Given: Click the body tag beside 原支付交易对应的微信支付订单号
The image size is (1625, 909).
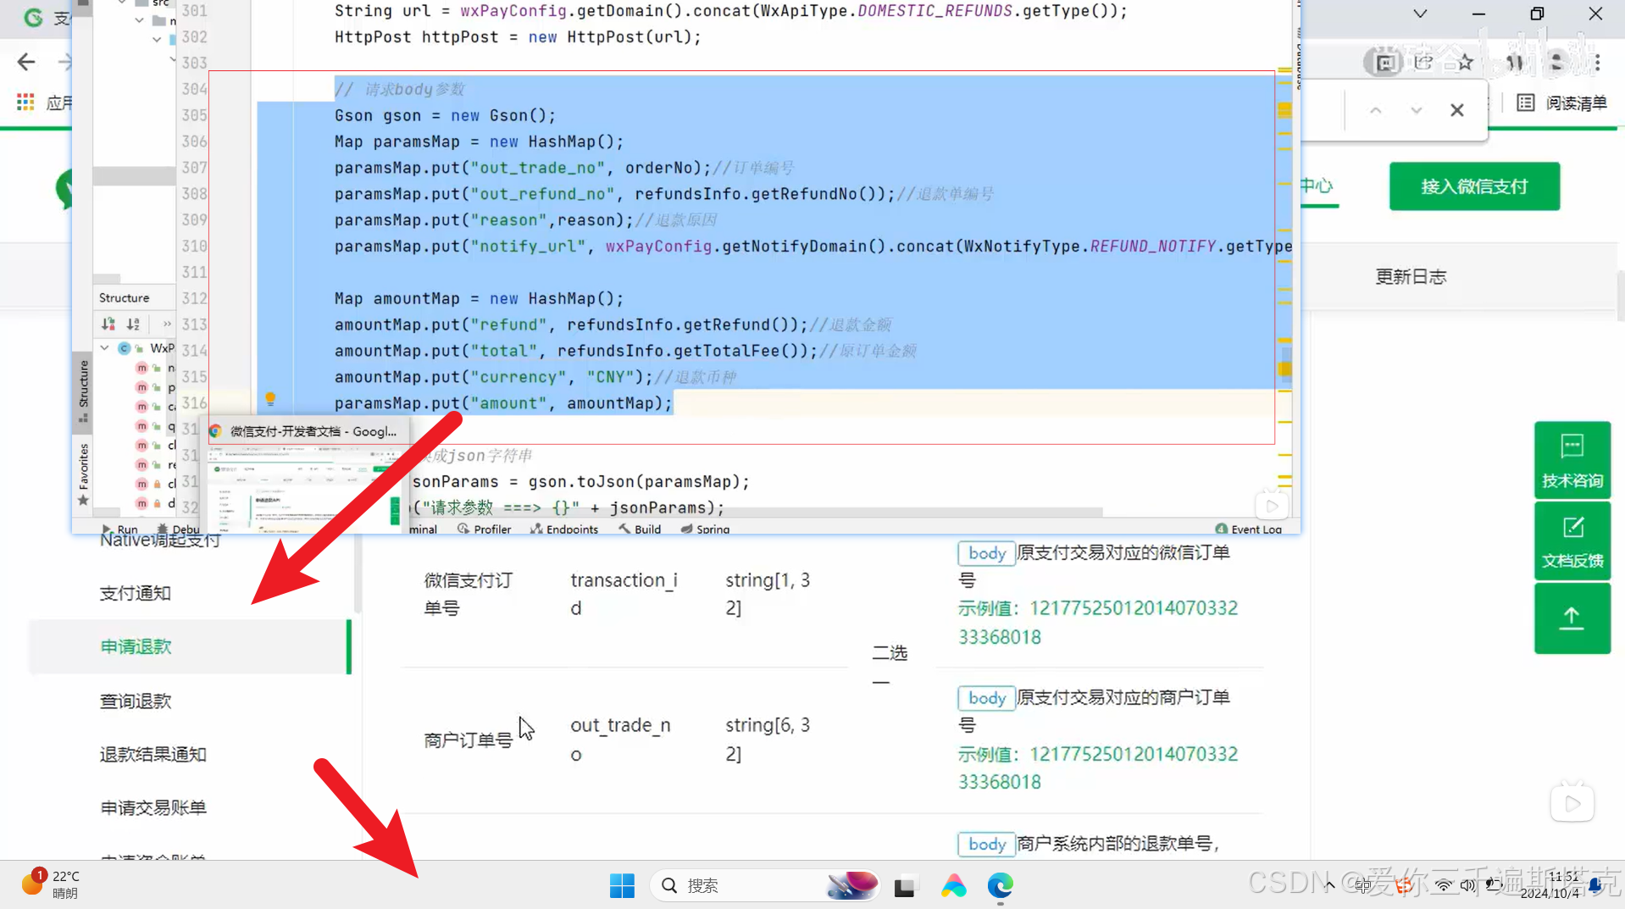Looking at the screenshot, I should pyautogui.click(x=986, y=553).
